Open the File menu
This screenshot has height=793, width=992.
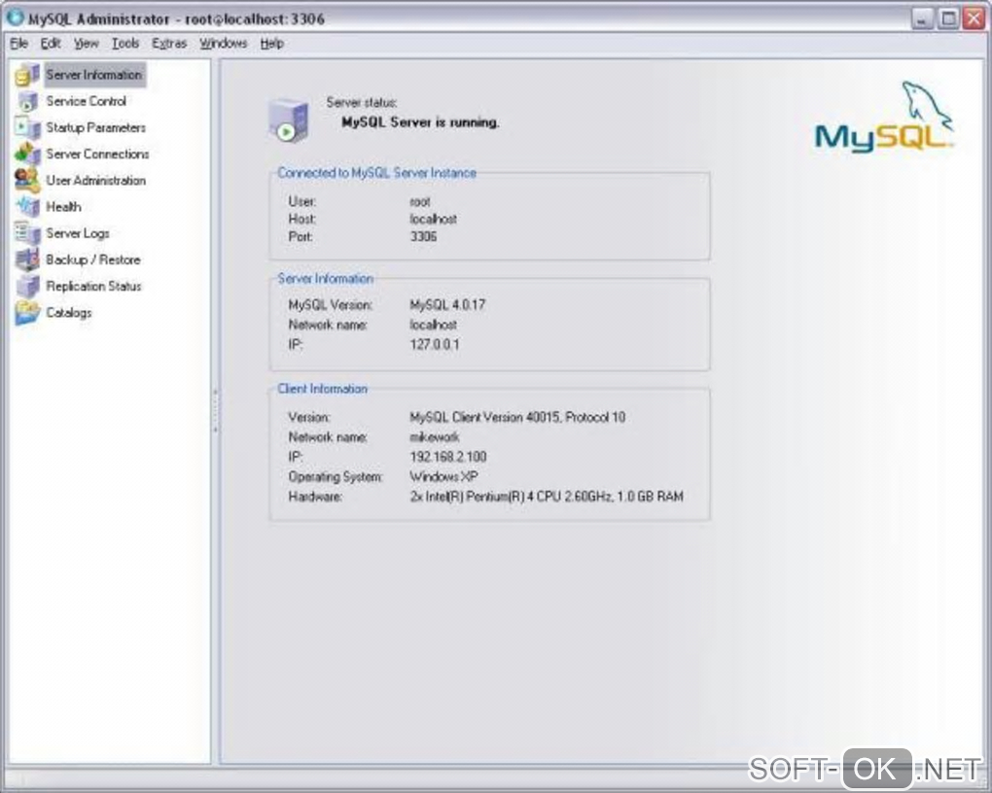pos(19,43)
